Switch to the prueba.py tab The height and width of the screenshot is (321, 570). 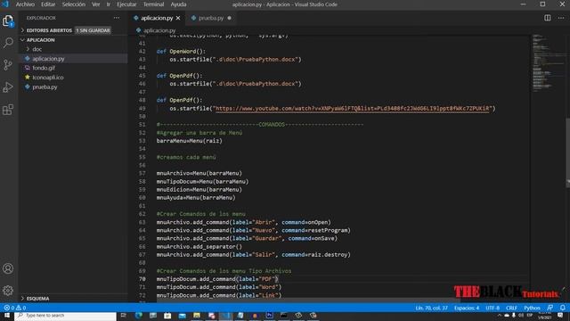(211, 18)
